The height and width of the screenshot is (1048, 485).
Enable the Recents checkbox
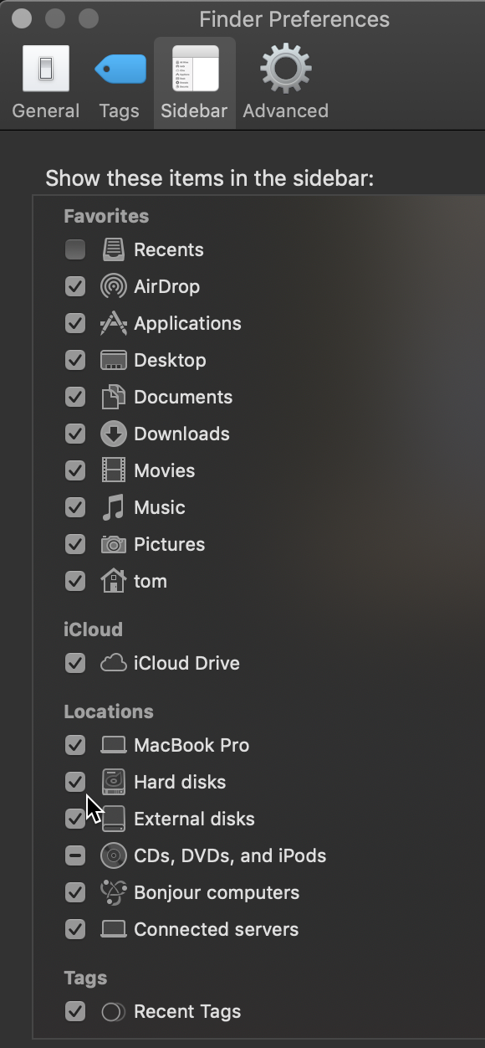click(x=74, y=249)
